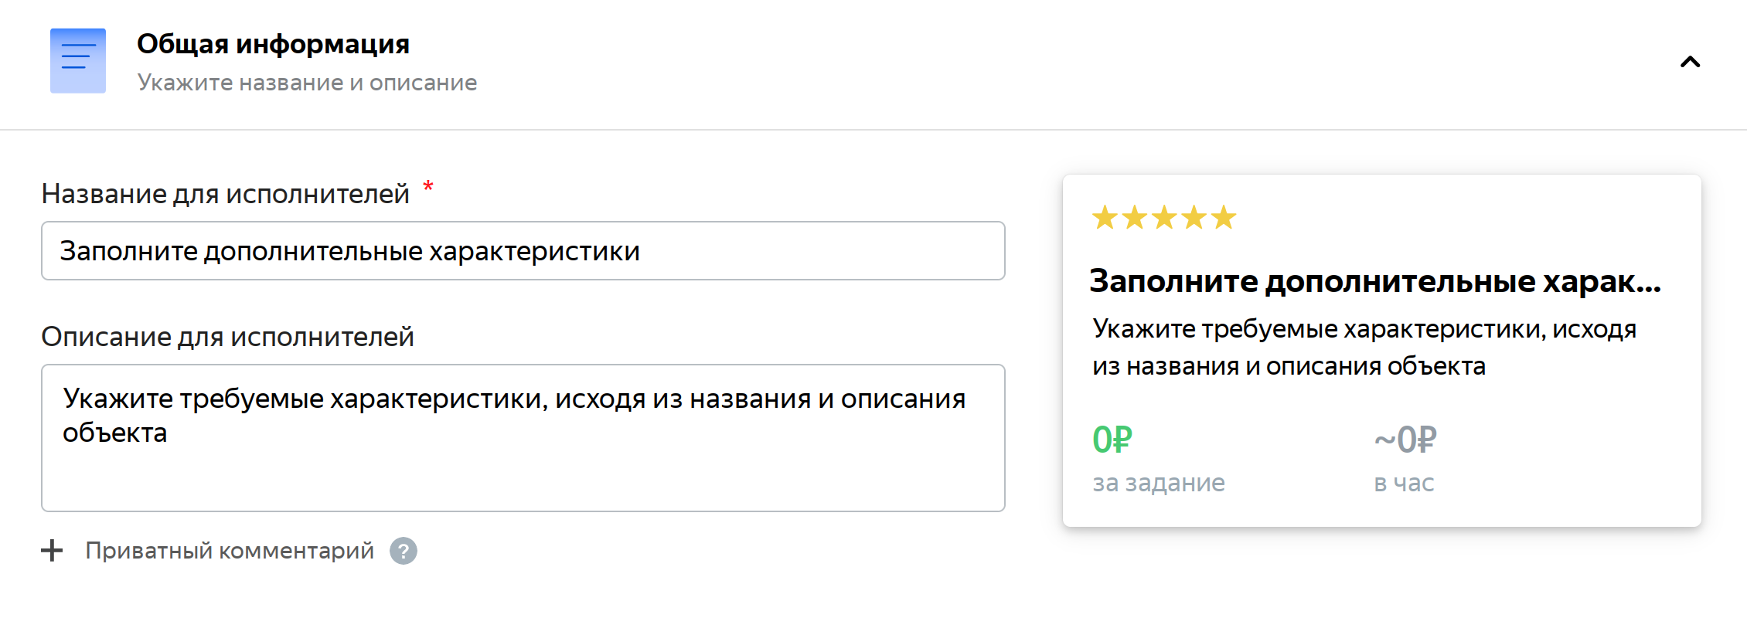1747x618 pixels.
Task: Focus the Название для исполнителей input field
Action: click(523, 251)
